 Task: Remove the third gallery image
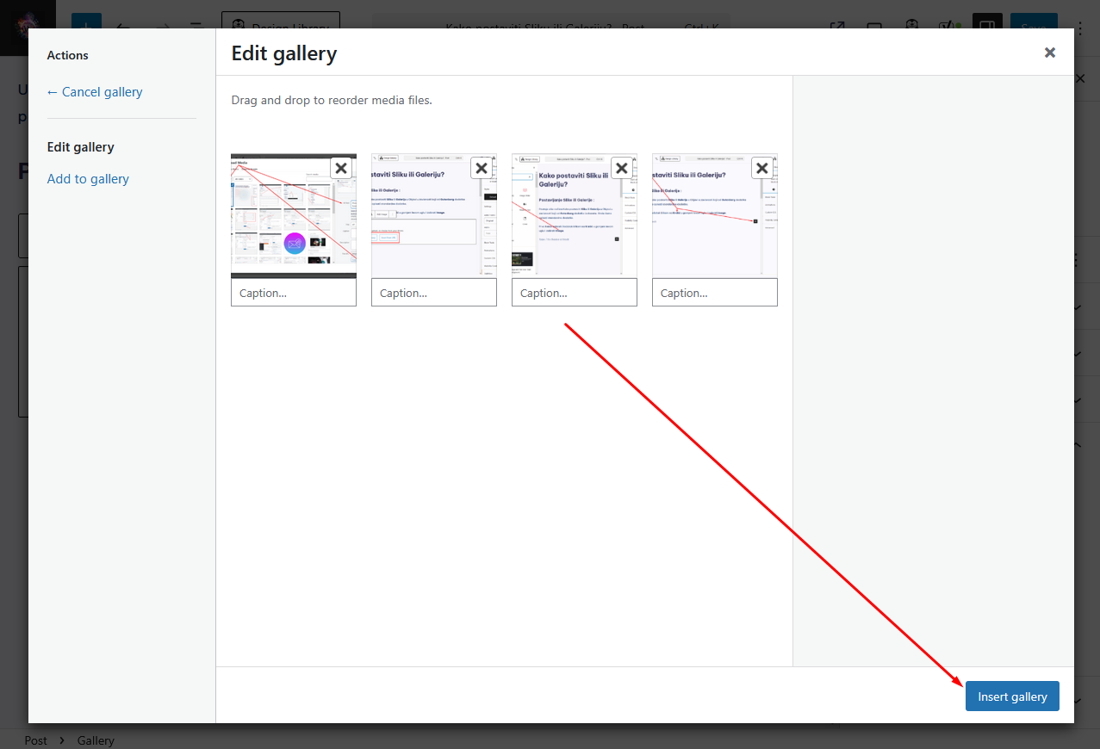622,168
